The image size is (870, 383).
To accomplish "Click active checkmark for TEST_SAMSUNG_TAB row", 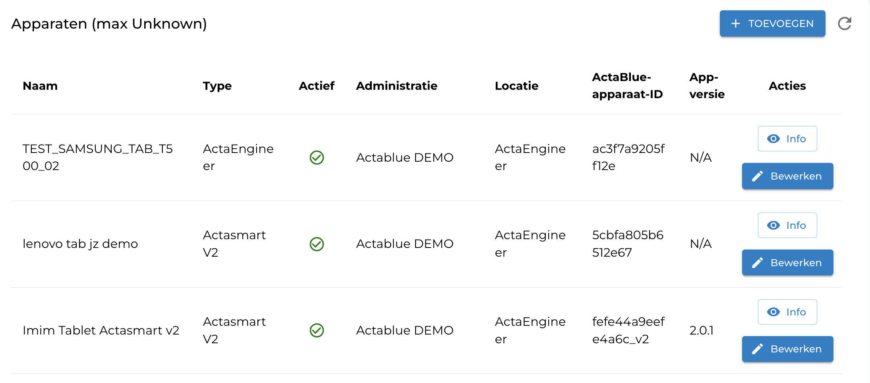I will [317, 158].
